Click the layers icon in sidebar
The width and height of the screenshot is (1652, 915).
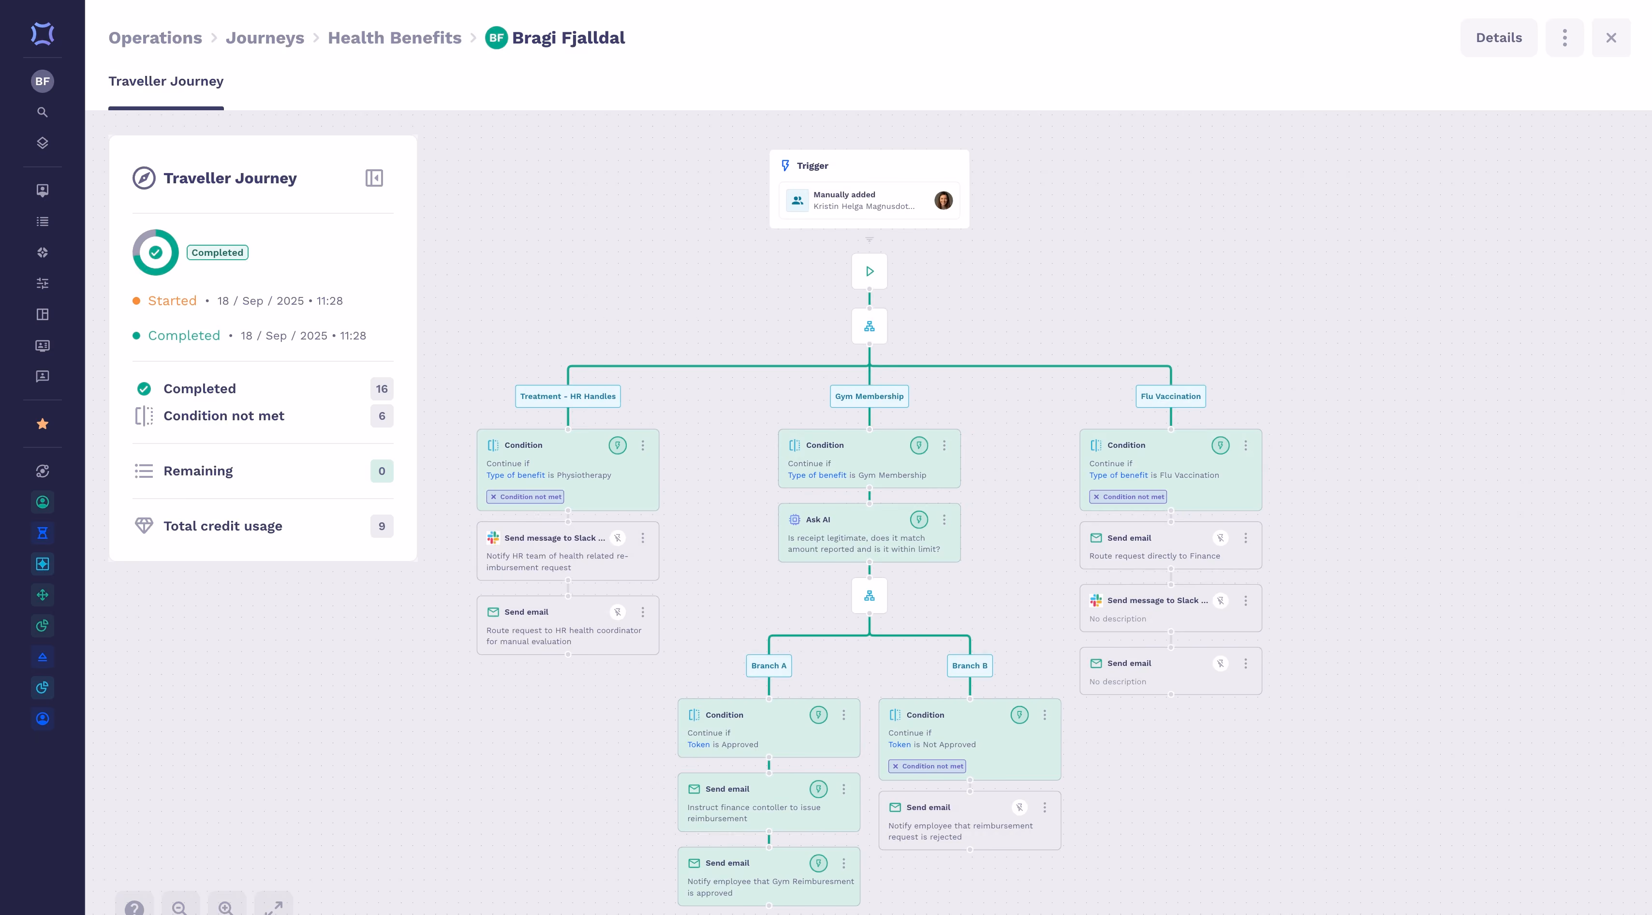click(x=43, y=143)
